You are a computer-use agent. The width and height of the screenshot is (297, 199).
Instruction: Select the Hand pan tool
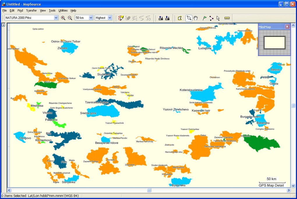pos(196,18)
